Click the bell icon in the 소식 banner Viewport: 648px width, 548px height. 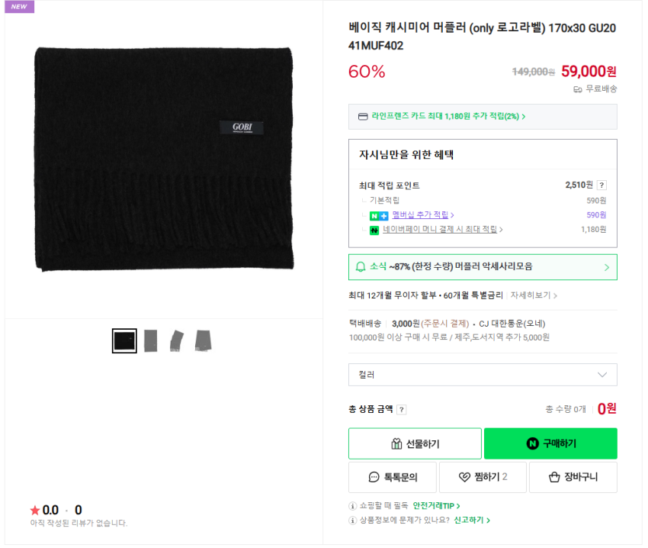(x=361, y=267)
